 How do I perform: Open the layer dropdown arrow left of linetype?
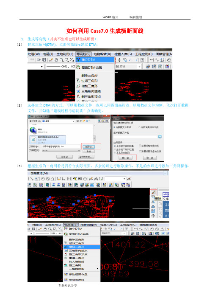pos(41,67)
